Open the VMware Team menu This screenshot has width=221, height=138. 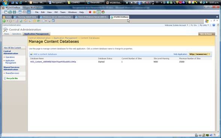[x=63, y=12]
